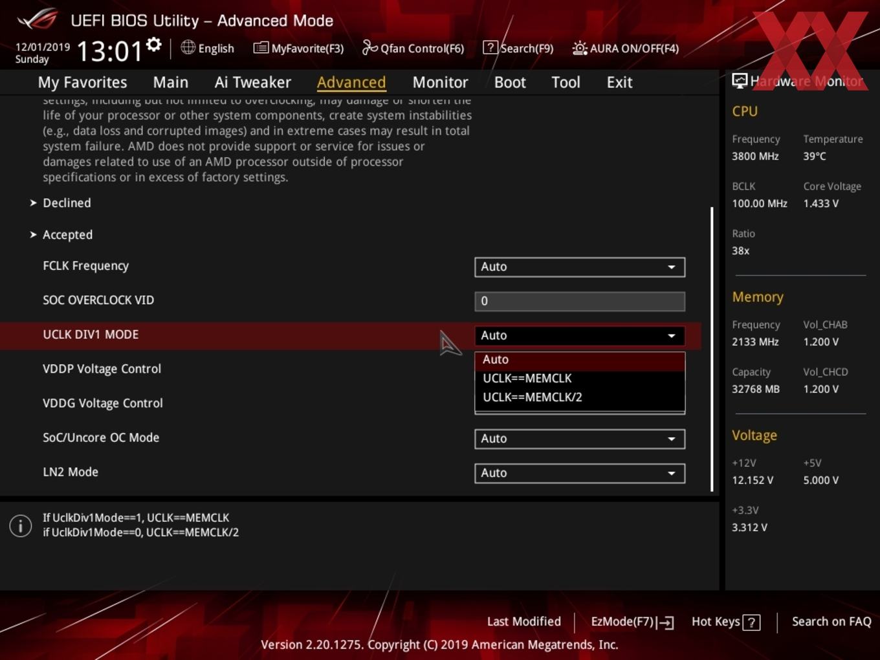This screenshot has width=880, height=660.
Task: Click the settings gear beside the clock
Action: (x=154, y=45)
